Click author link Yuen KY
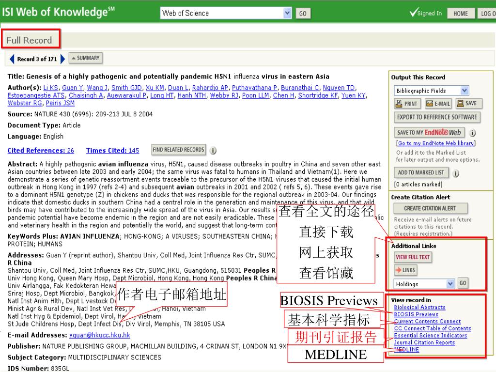Image resolution: width=496 pixels, height=372 pixels. [353, 95]
